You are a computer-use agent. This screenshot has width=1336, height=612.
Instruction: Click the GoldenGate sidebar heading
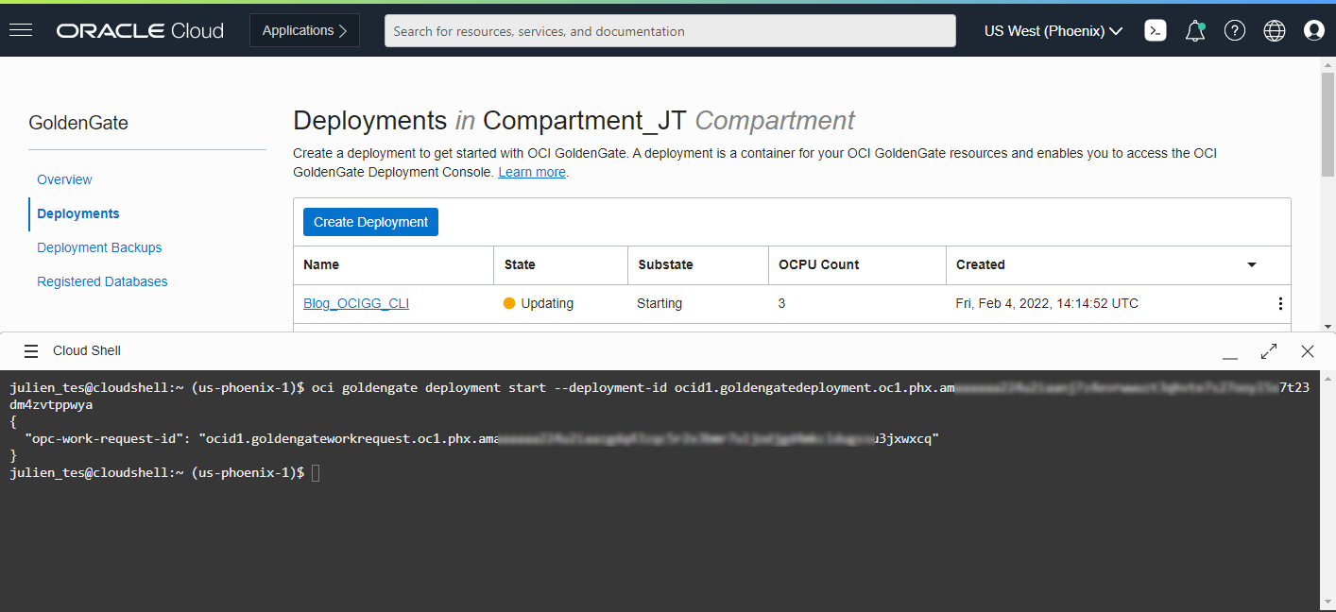click(78, 123)
